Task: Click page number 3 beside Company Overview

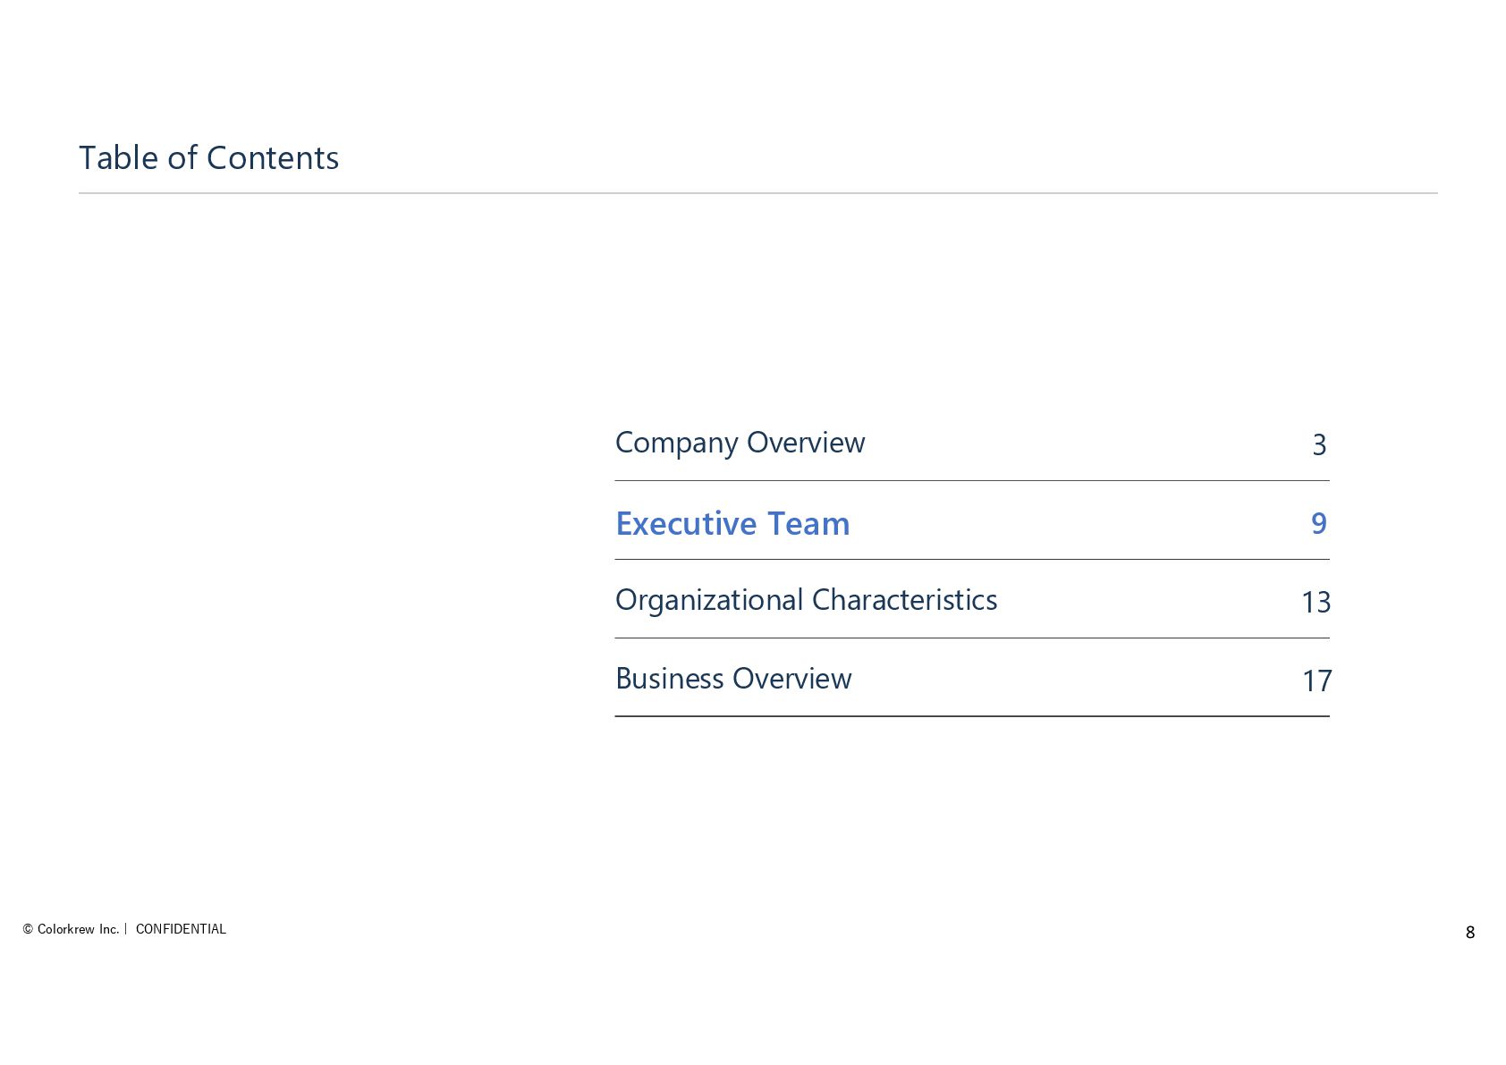Action: pyautogui.click(x=1319, y=444)
